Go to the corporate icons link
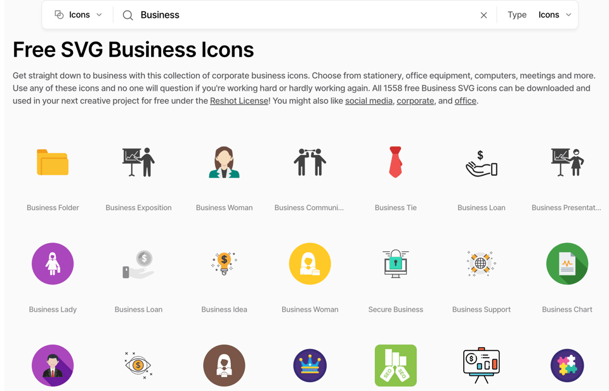This screenshot has width=609, height=391. coord(416,101)
